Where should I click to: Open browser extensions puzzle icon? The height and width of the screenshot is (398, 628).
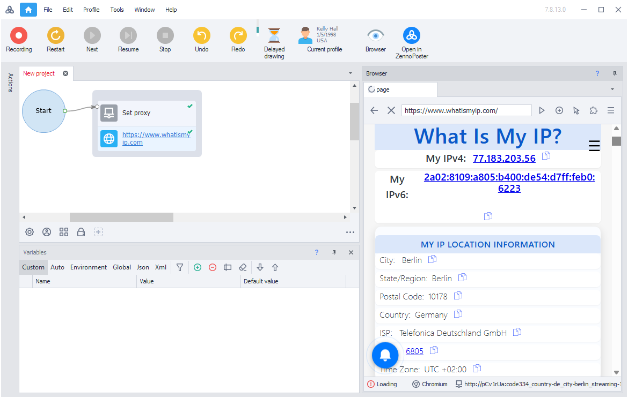pyautogui.click(x=594, y=110)
